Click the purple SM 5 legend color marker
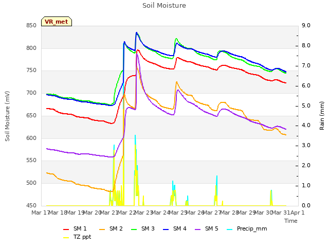 click(198, 230)
